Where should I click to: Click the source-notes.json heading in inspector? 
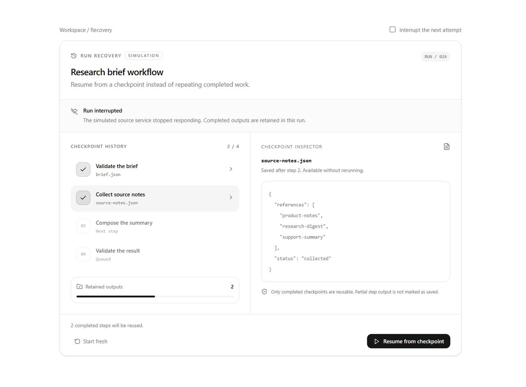click(x=286, y=161)
